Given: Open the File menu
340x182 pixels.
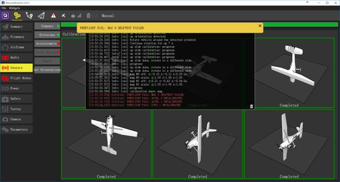Looking at the screenshot, I should (x=4, y=8).
